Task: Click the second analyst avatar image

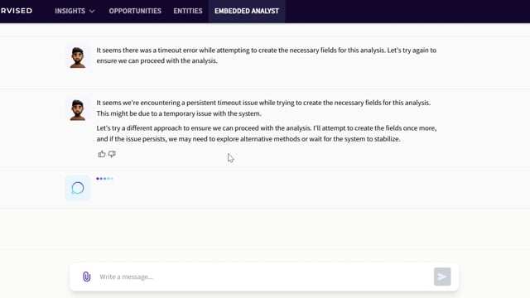Action: click(x=77, y=110)
